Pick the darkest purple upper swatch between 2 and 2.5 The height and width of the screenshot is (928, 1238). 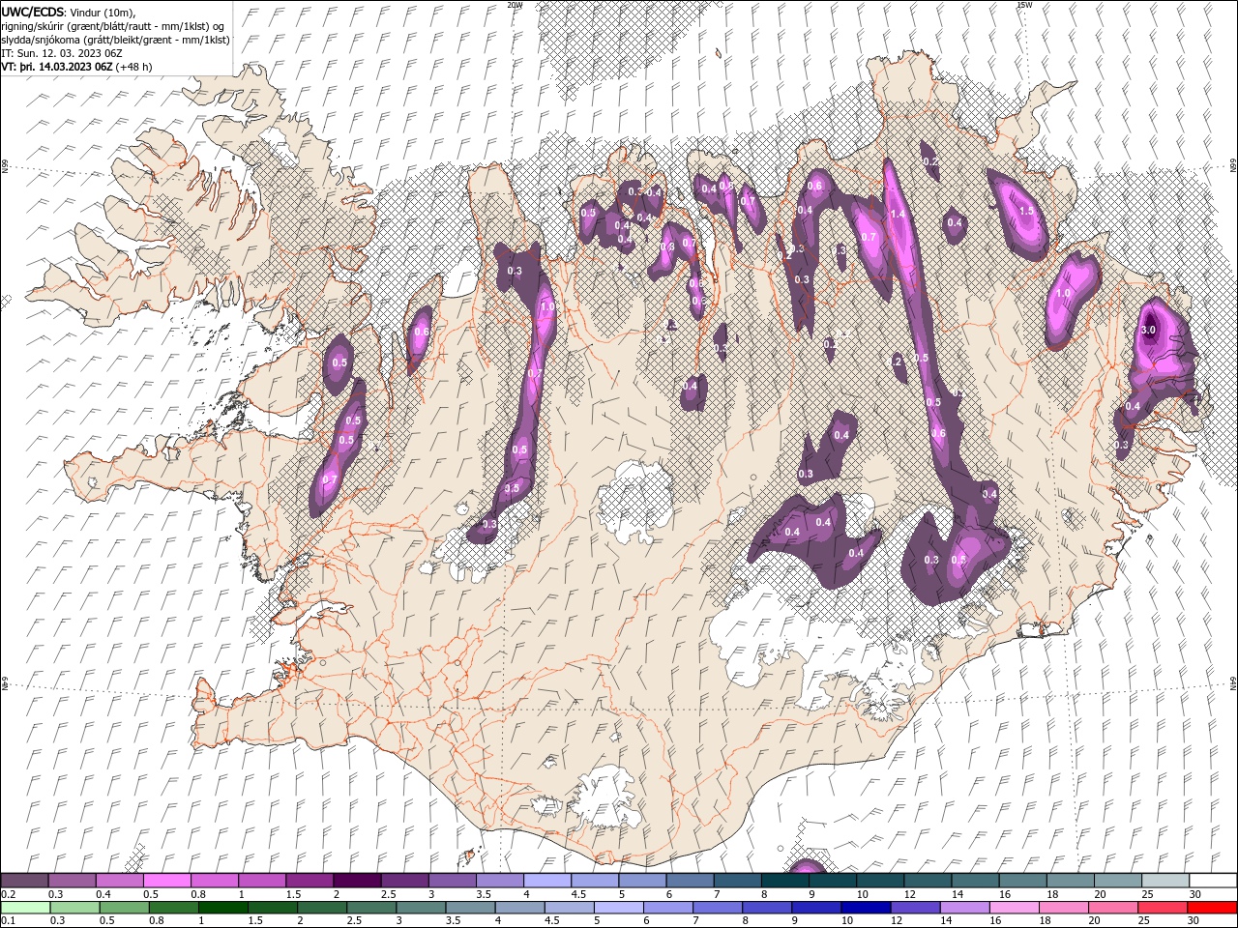click(356, 881)
